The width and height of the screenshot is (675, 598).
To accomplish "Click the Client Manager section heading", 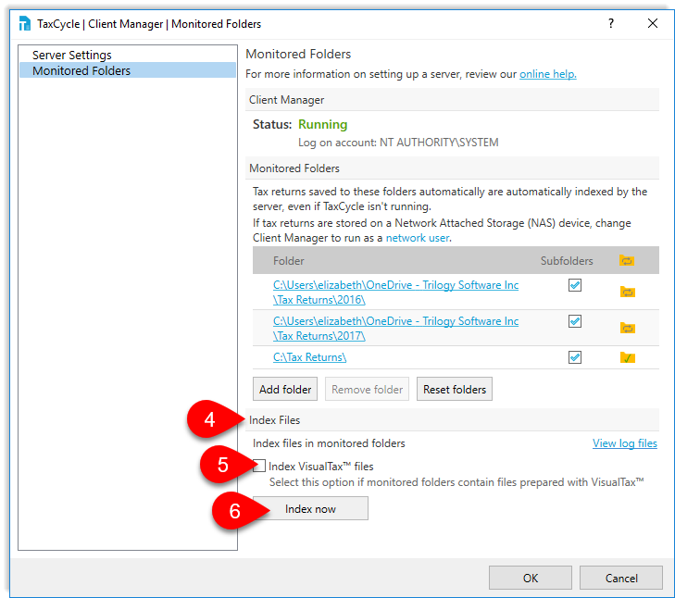I will tap(287, 100).
